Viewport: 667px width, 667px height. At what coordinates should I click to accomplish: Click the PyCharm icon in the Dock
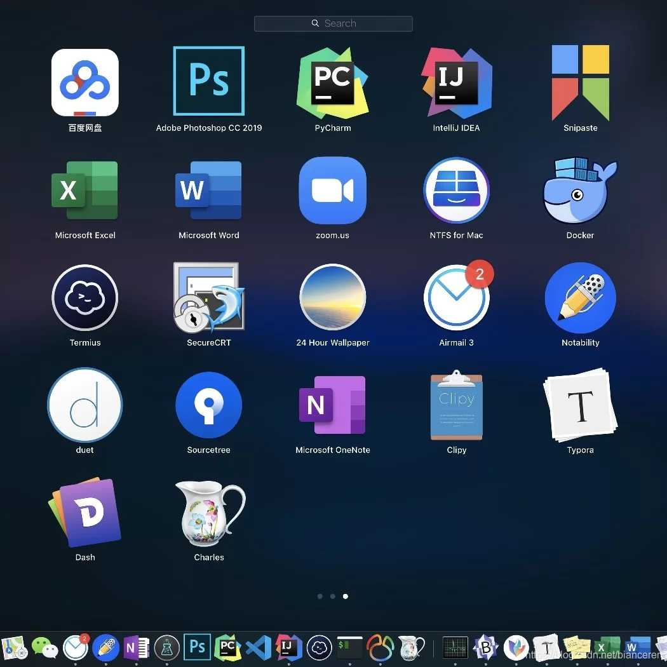point(227,647)
